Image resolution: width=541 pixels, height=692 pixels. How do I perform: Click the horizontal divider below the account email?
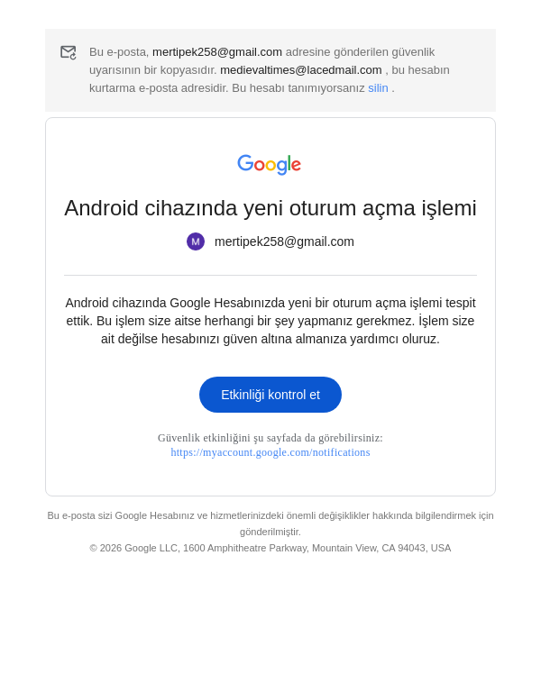tap(270, 276)
